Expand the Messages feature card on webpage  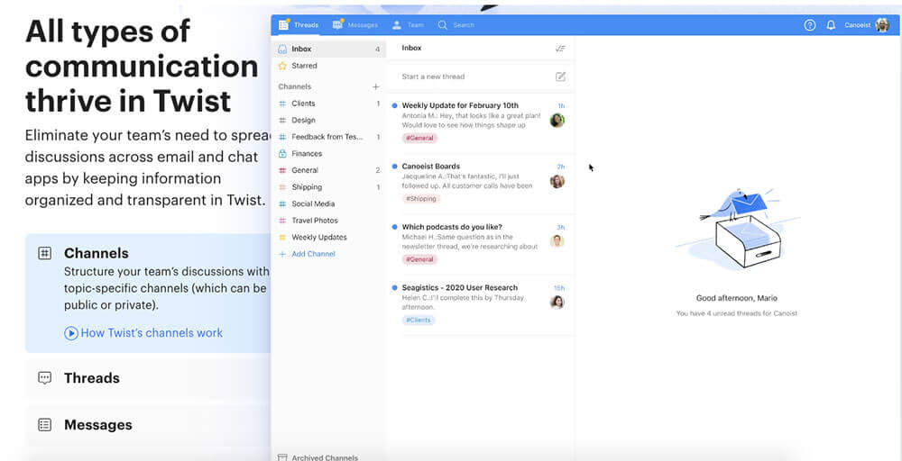click(x=149, y=425)
